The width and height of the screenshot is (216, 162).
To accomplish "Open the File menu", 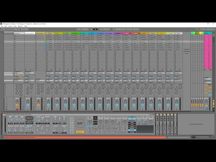I will tap(2, 26).
